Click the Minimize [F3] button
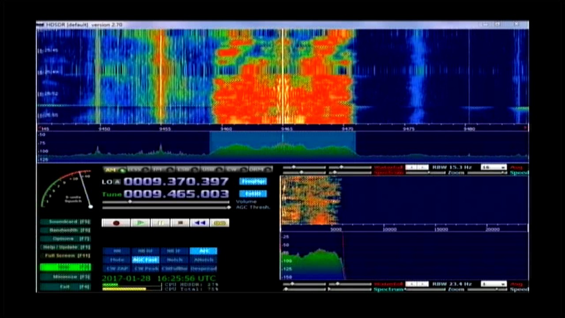The height and width of the screenshot is (318, 565). (x=65, y=277)
